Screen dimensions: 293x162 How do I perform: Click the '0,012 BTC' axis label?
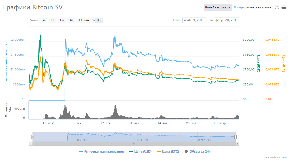(x=272, y=84)
